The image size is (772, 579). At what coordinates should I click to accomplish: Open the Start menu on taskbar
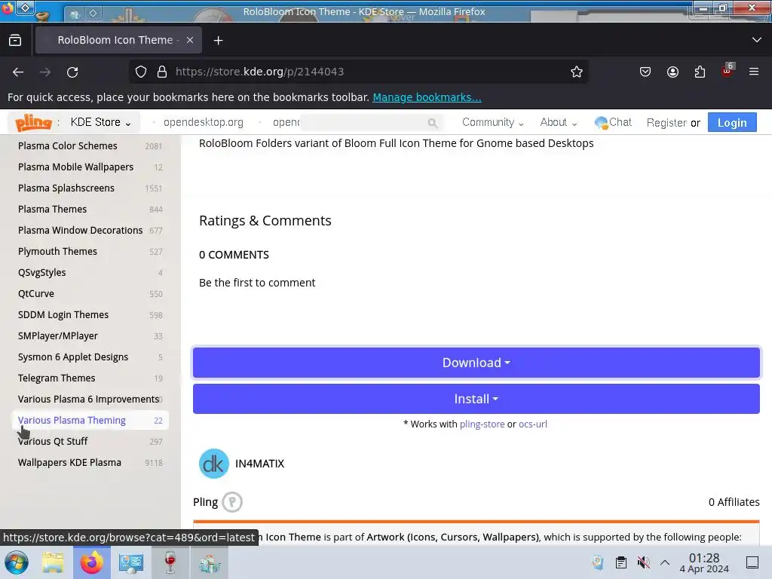pos(17,562)
